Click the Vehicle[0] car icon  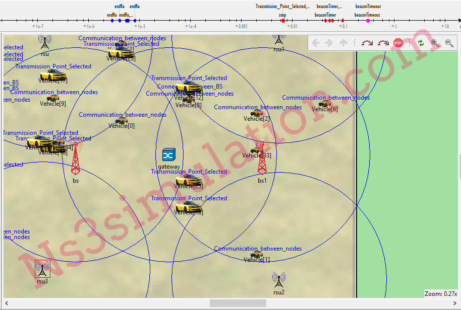tap(122, 120)
